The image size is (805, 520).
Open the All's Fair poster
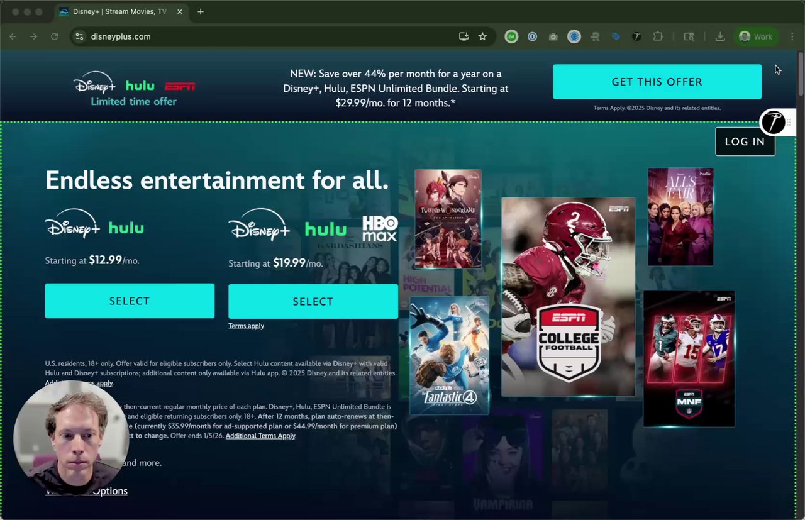pyautogui.click(x=680, y=216)
